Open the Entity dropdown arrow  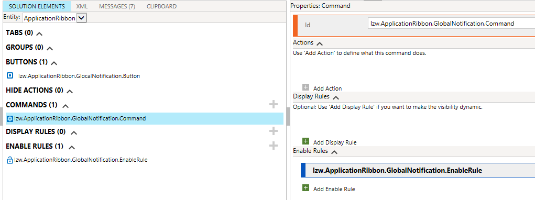82,18
